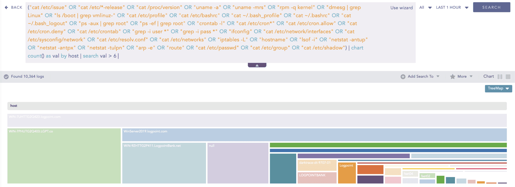515x187 pixels.
Task: Select the WinServer2019.logpoint.com treemap block
Action: pyautogui.click(x=314, y=135)
